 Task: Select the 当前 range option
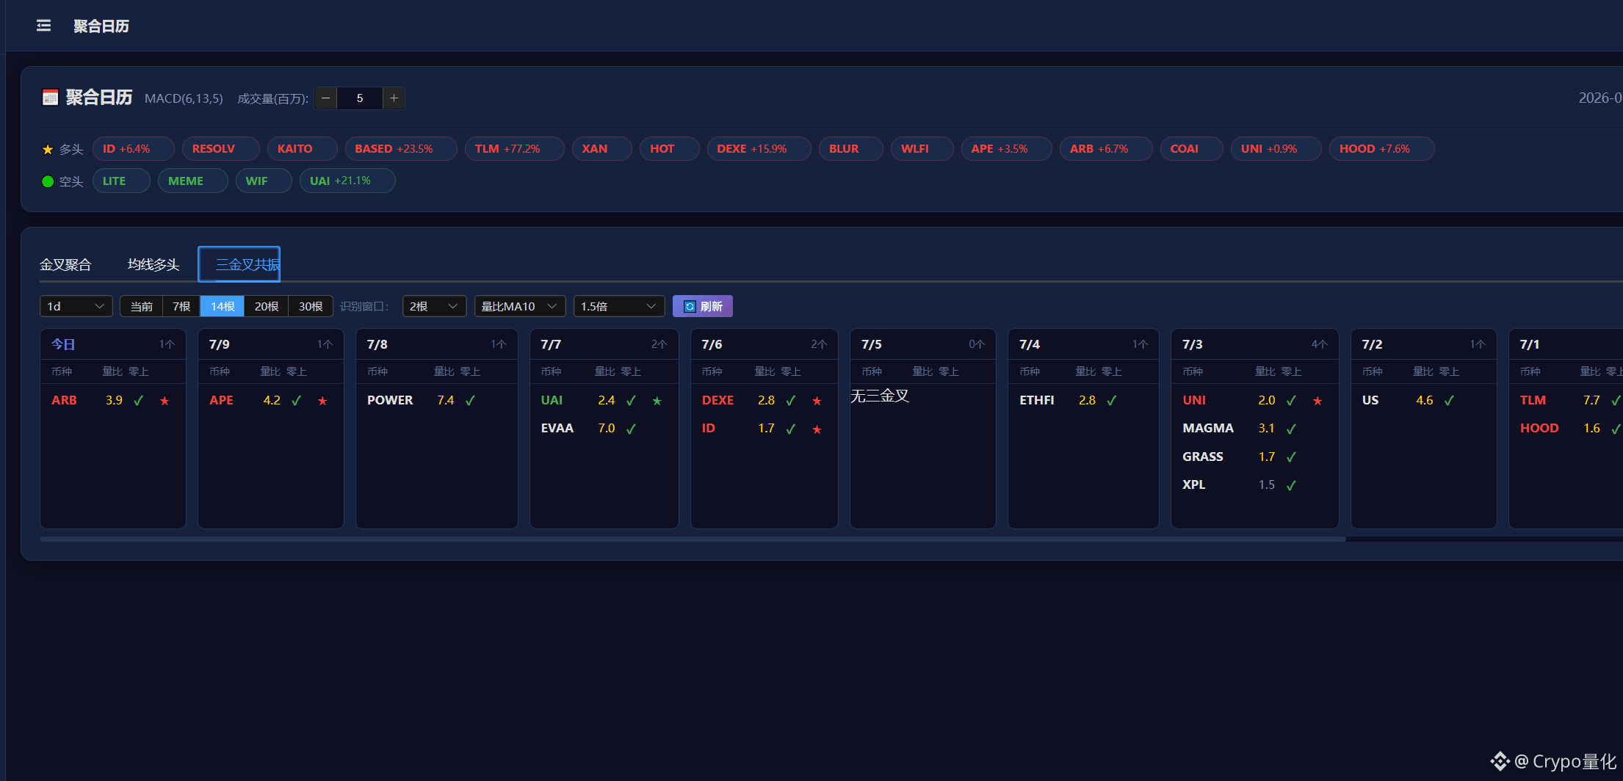142,306
